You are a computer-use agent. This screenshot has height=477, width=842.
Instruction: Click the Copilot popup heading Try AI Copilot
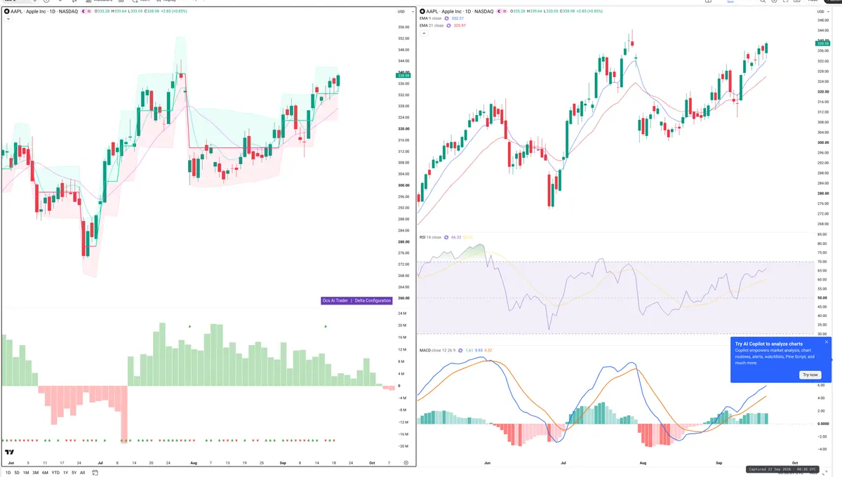point(769,344)
